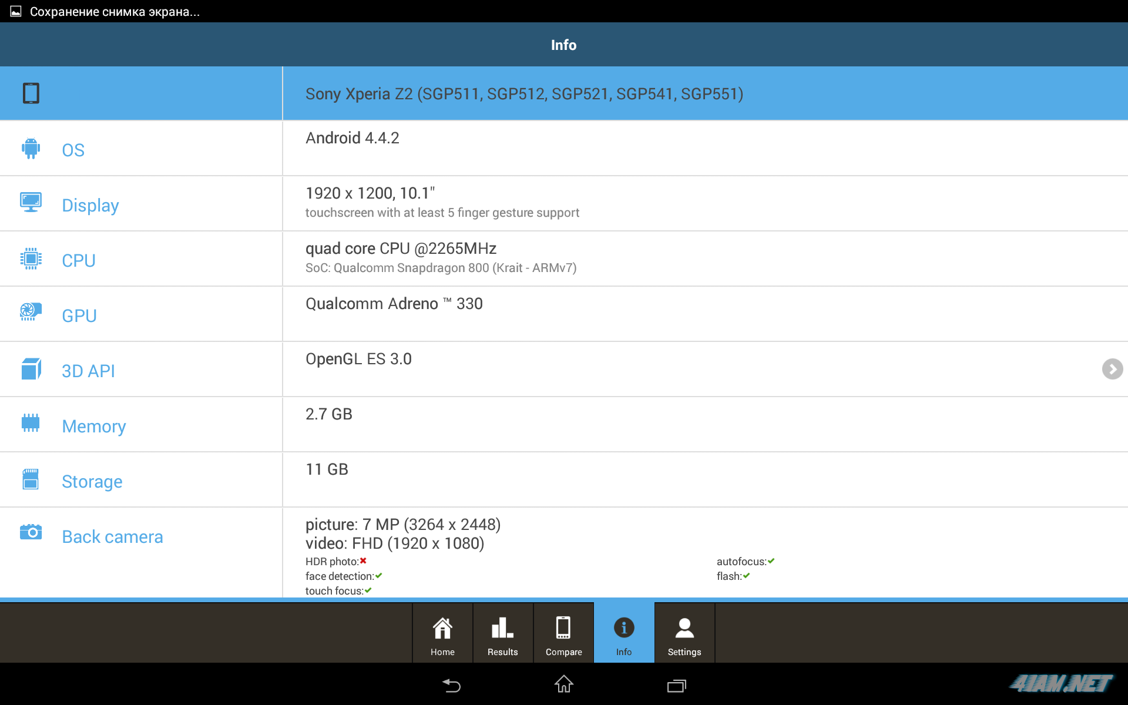Click the Qualcomm Snapdragon 800 SoC text
This screenshot has height=705, width=1128.
point(441,268)
